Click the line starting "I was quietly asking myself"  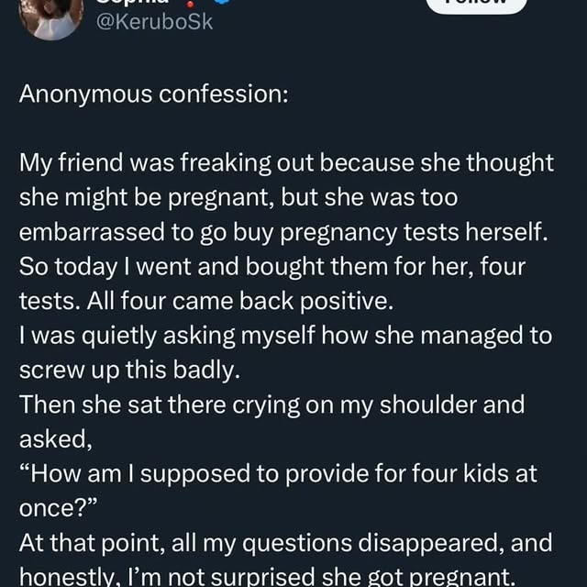285,336
